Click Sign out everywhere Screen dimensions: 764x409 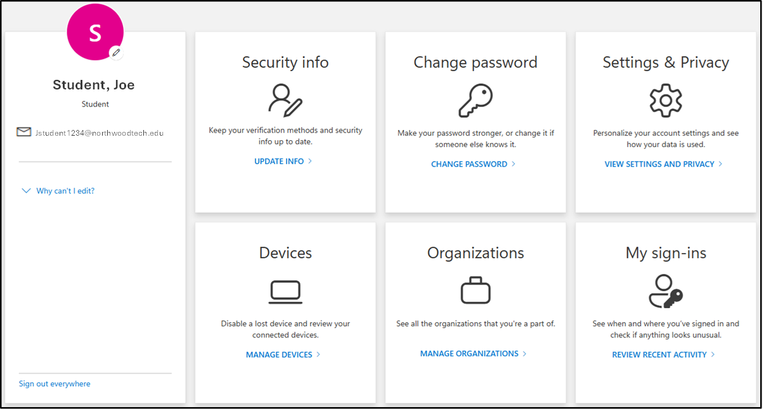point(55,384)
